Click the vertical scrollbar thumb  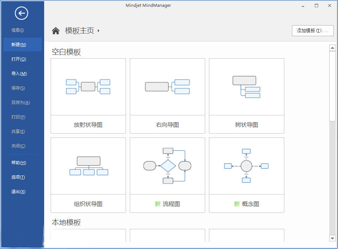tap(332, 86)
